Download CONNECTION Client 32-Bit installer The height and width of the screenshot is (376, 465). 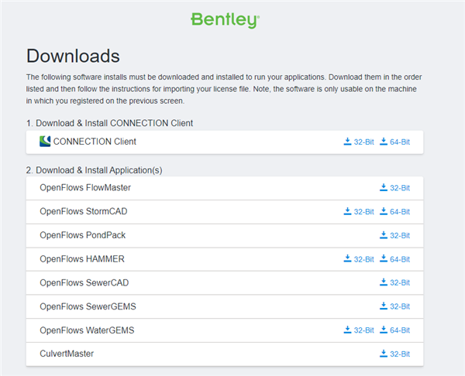point(358,142)
